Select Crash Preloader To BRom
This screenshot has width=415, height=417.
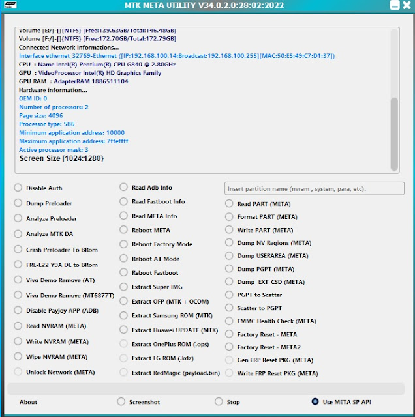tap(18, 250)
